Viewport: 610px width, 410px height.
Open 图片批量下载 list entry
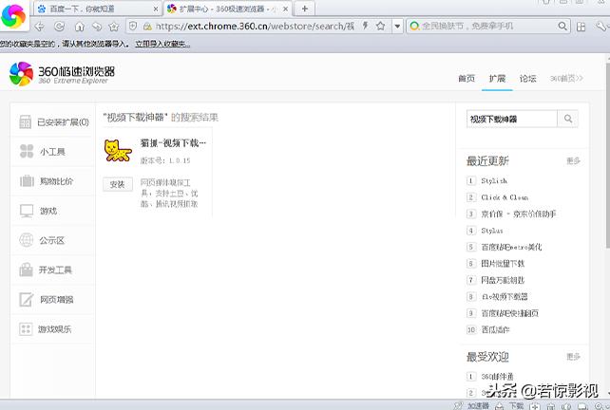(x=503, y=264)
